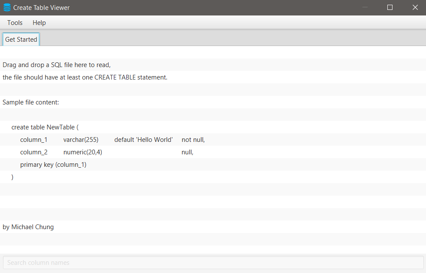This screenshot has height=273, width=426.
Task: Select the 'create table NewTable (' line
Action: (x=213, y=127)
